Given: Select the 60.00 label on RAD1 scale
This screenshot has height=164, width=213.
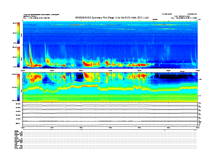Looking at the screenshot, I should tap(15, 47).
